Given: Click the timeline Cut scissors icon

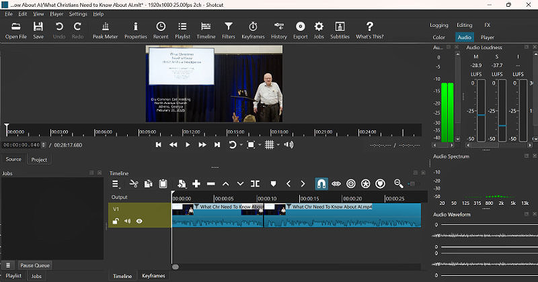Looking at the screenshot, I should tap(133, 183).
